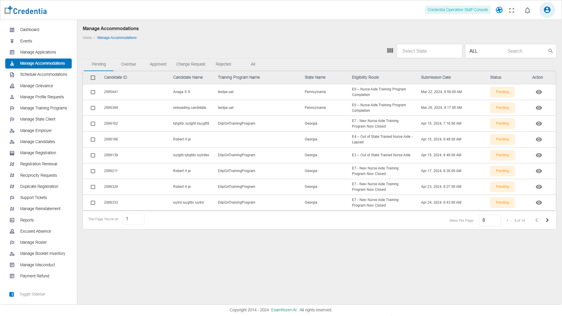Image resolution: width=562 pixels, height=316 pixels.
Task: Check the select-all header checkbox
Action: [x=93, y=78]
